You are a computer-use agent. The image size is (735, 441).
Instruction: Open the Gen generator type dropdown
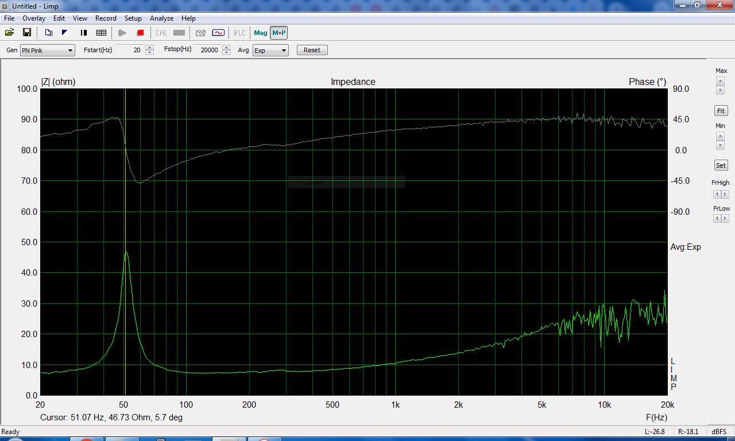pos(48,51)
